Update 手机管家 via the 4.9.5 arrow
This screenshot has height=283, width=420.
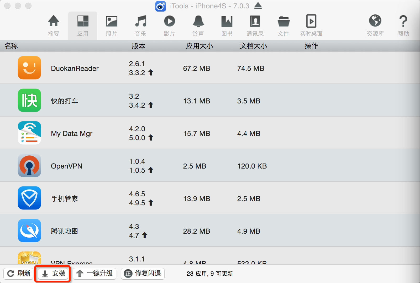point(151,203)
